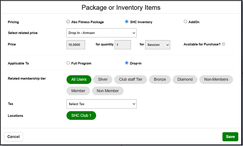The height and width of the screenshot is (146, 243).
Task: Open the Select related price dropdown
Action: [101, 33]
